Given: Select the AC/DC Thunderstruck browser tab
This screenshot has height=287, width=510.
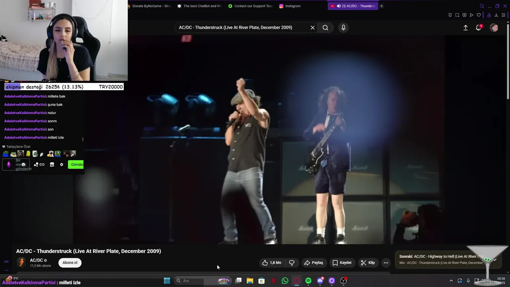Looking at the screenshot, I should point(353,6).
